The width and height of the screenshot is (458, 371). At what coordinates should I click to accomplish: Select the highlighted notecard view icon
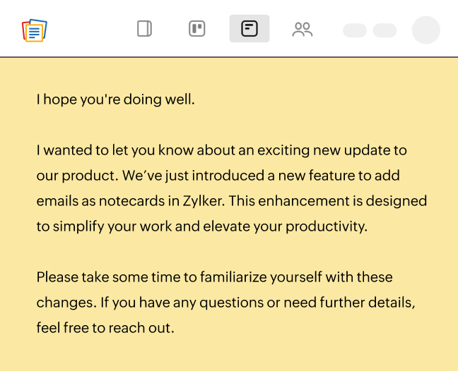(249, 29)
